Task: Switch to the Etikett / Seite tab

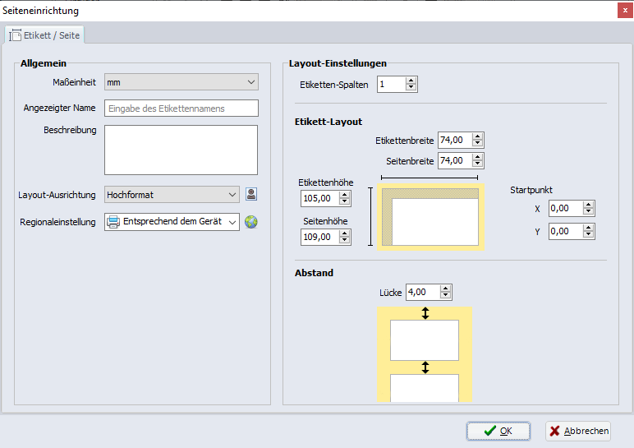Action: click(x=44, y=35)
